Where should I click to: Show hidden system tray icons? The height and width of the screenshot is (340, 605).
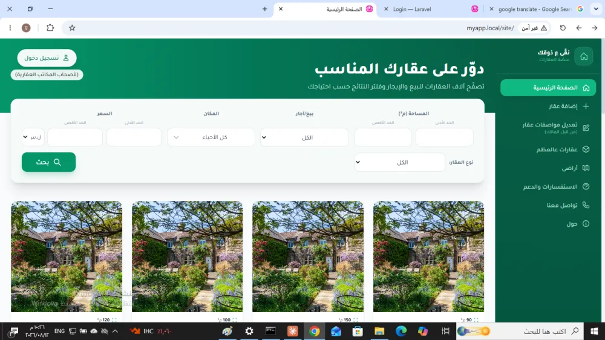[x=115, y=331]
